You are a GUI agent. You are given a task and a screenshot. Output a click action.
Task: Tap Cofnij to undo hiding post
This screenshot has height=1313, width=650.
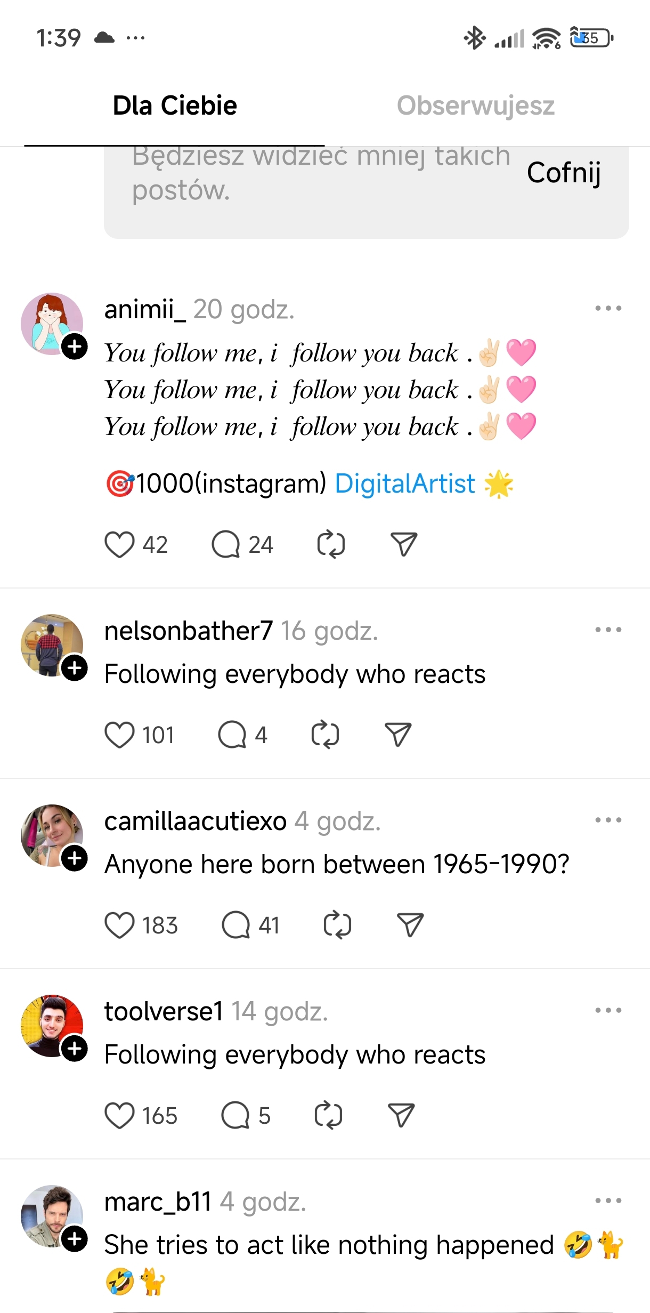[x=564, y=173]
